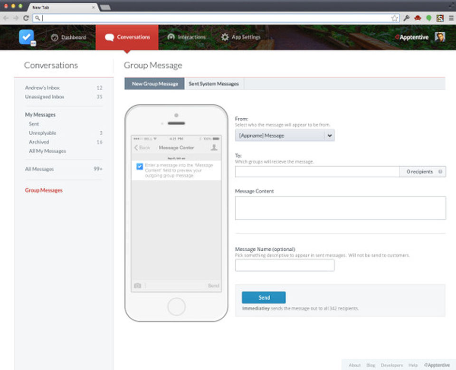
Task: Toggle the blue checkbox in phone preview
Action: pyautogui.click(x=140, y=166)
